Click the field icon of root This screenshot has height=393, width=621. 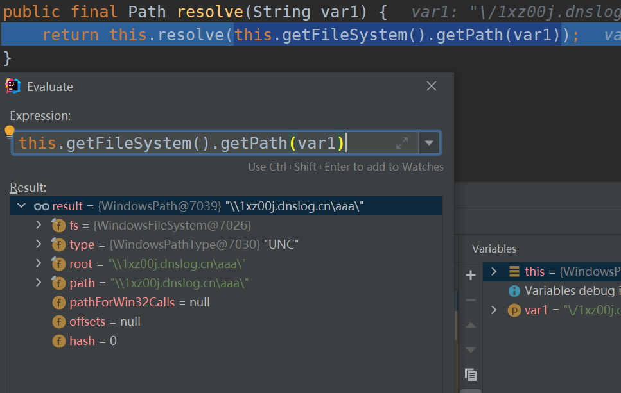[58, 263]
